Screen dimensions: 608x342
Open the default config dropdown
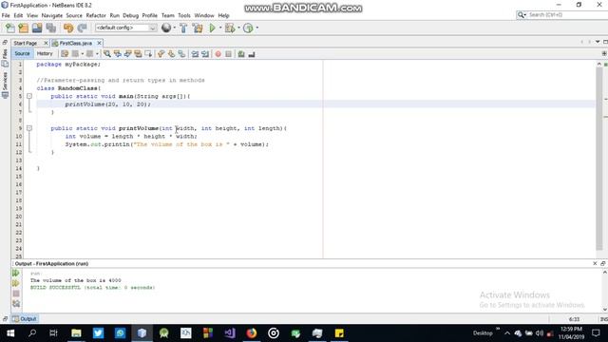pyautogui.click(x=125, y=28)
